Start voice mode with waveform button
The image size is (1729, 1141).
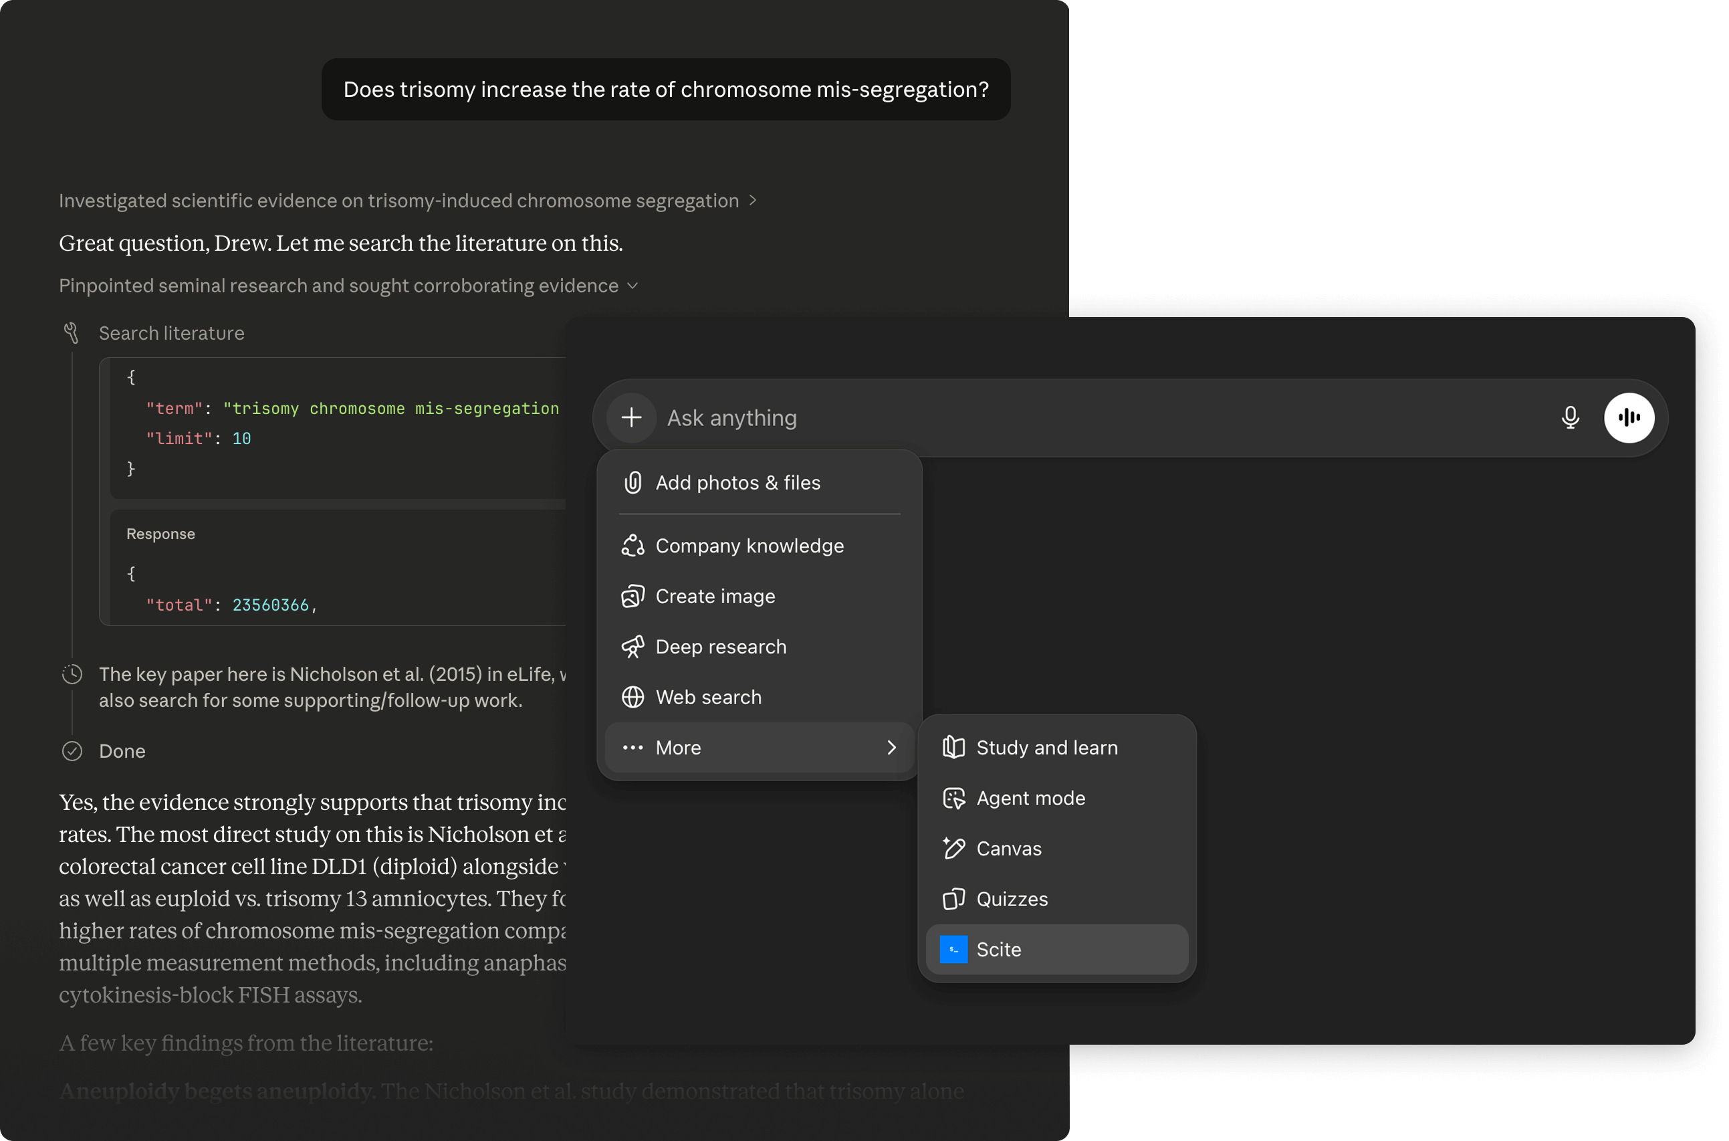coord(1629,418)
